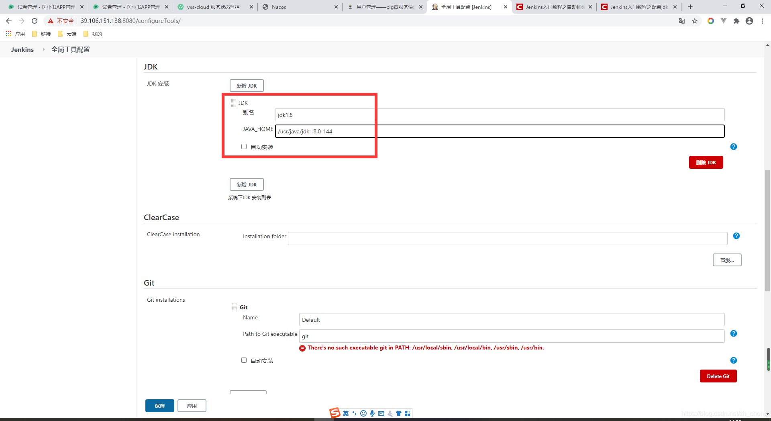Image resolution: width=771 pixels, height=421 pixels.
Task: Open the Sogou on-screen keyboard icon
Action: tap(381, 413)
